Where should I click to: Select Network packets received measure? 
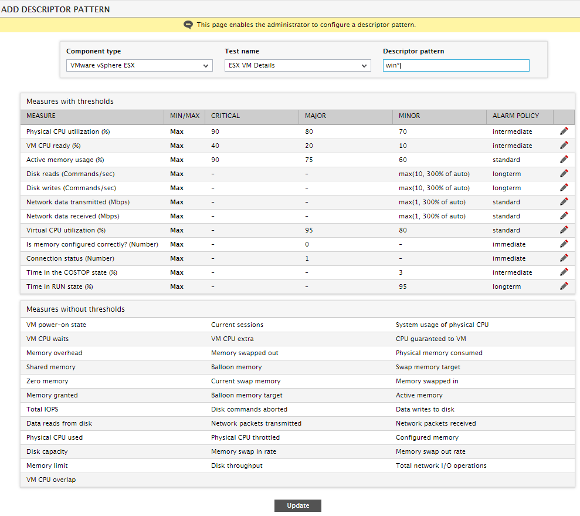point(436,423)
